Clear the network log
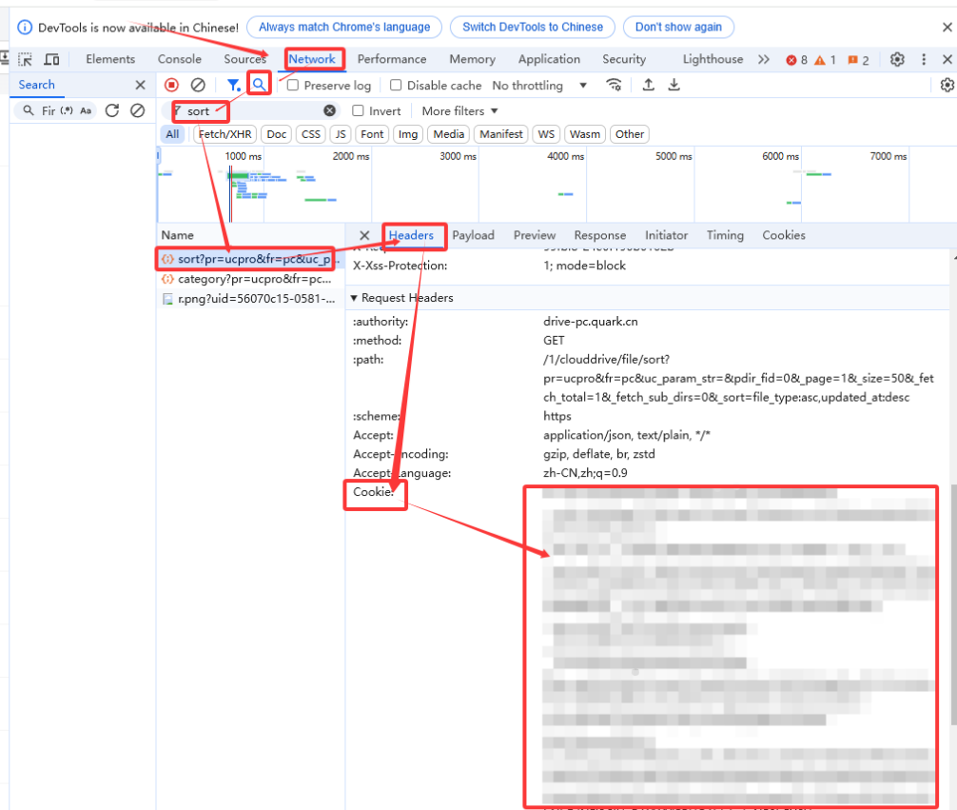Screen dimensions: 957x810 tap(198, 86)
